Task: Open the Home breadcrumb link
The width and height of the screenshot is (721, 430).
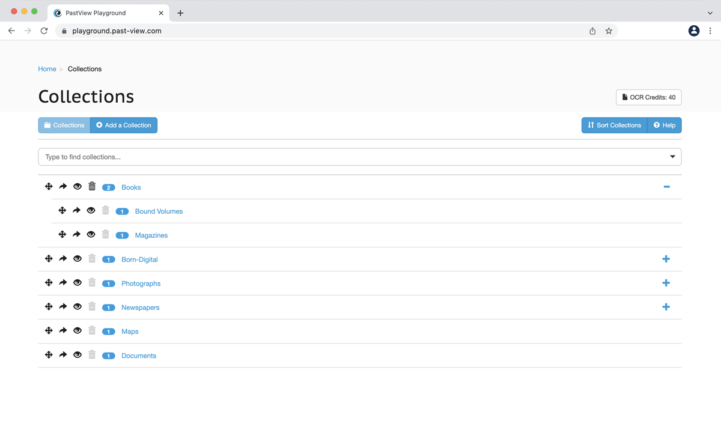Action: point(47,69)
